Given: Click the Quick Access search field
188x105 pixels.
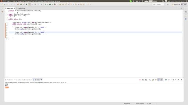Looking at the screenshot, I should coord(158,4).
